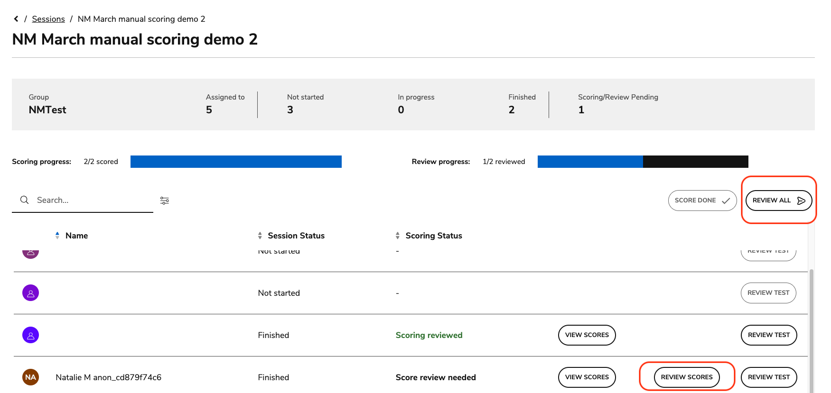View scores for the Scoring reviewed row
This screenshot has width=831, height=393.
click(x=587, y=335)
